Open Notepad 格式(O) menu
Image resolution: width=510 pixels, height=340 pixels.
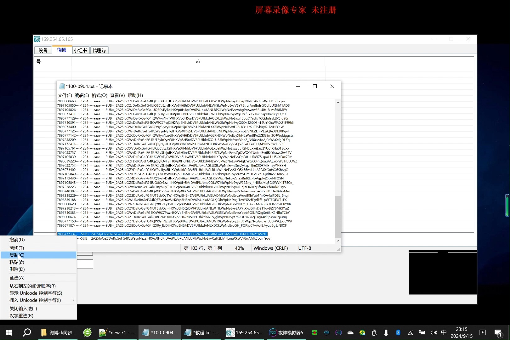[x=99, y=95]
